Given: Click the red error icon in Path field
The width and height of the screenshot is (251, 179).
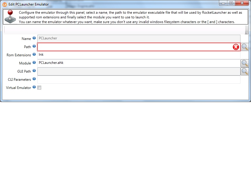Looking at the screenshot, I should point(236,47).
